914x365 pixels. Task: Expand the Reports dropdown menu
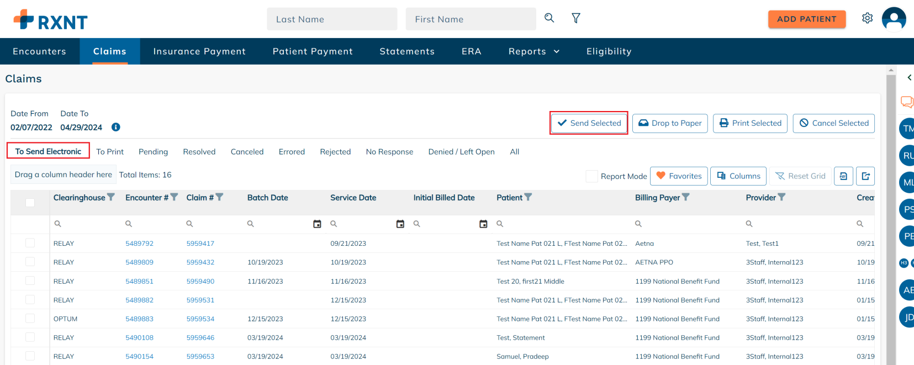pyautogui.click(x=533, y=51)
